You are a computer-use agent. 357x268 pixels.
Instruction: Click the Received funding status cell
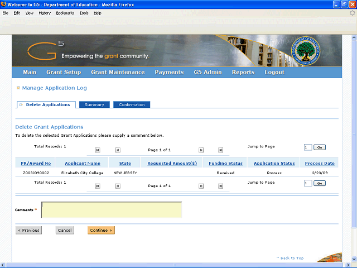[225, 173]
